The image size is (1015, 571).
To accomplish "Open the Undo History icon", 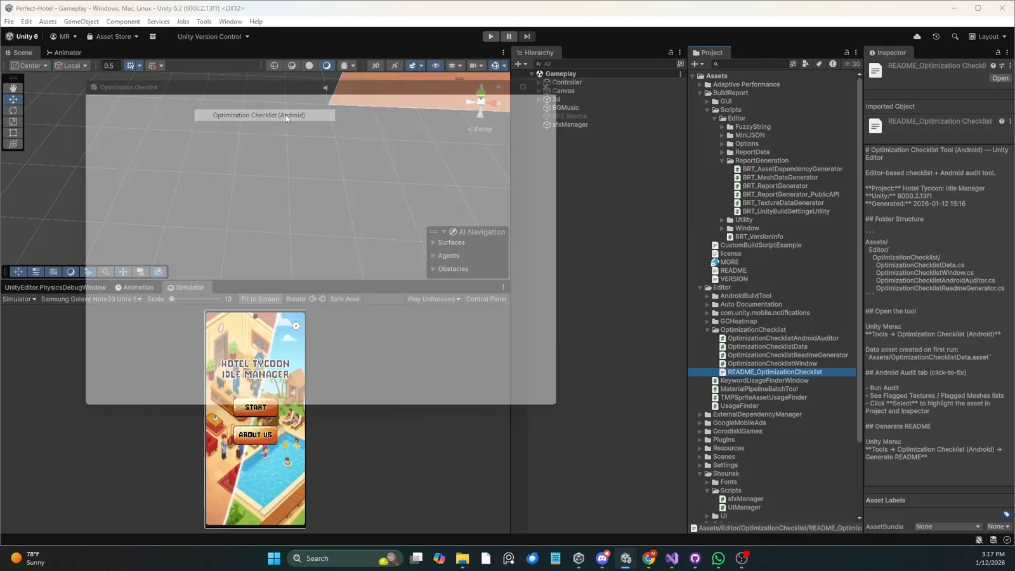I will (936, 37).
